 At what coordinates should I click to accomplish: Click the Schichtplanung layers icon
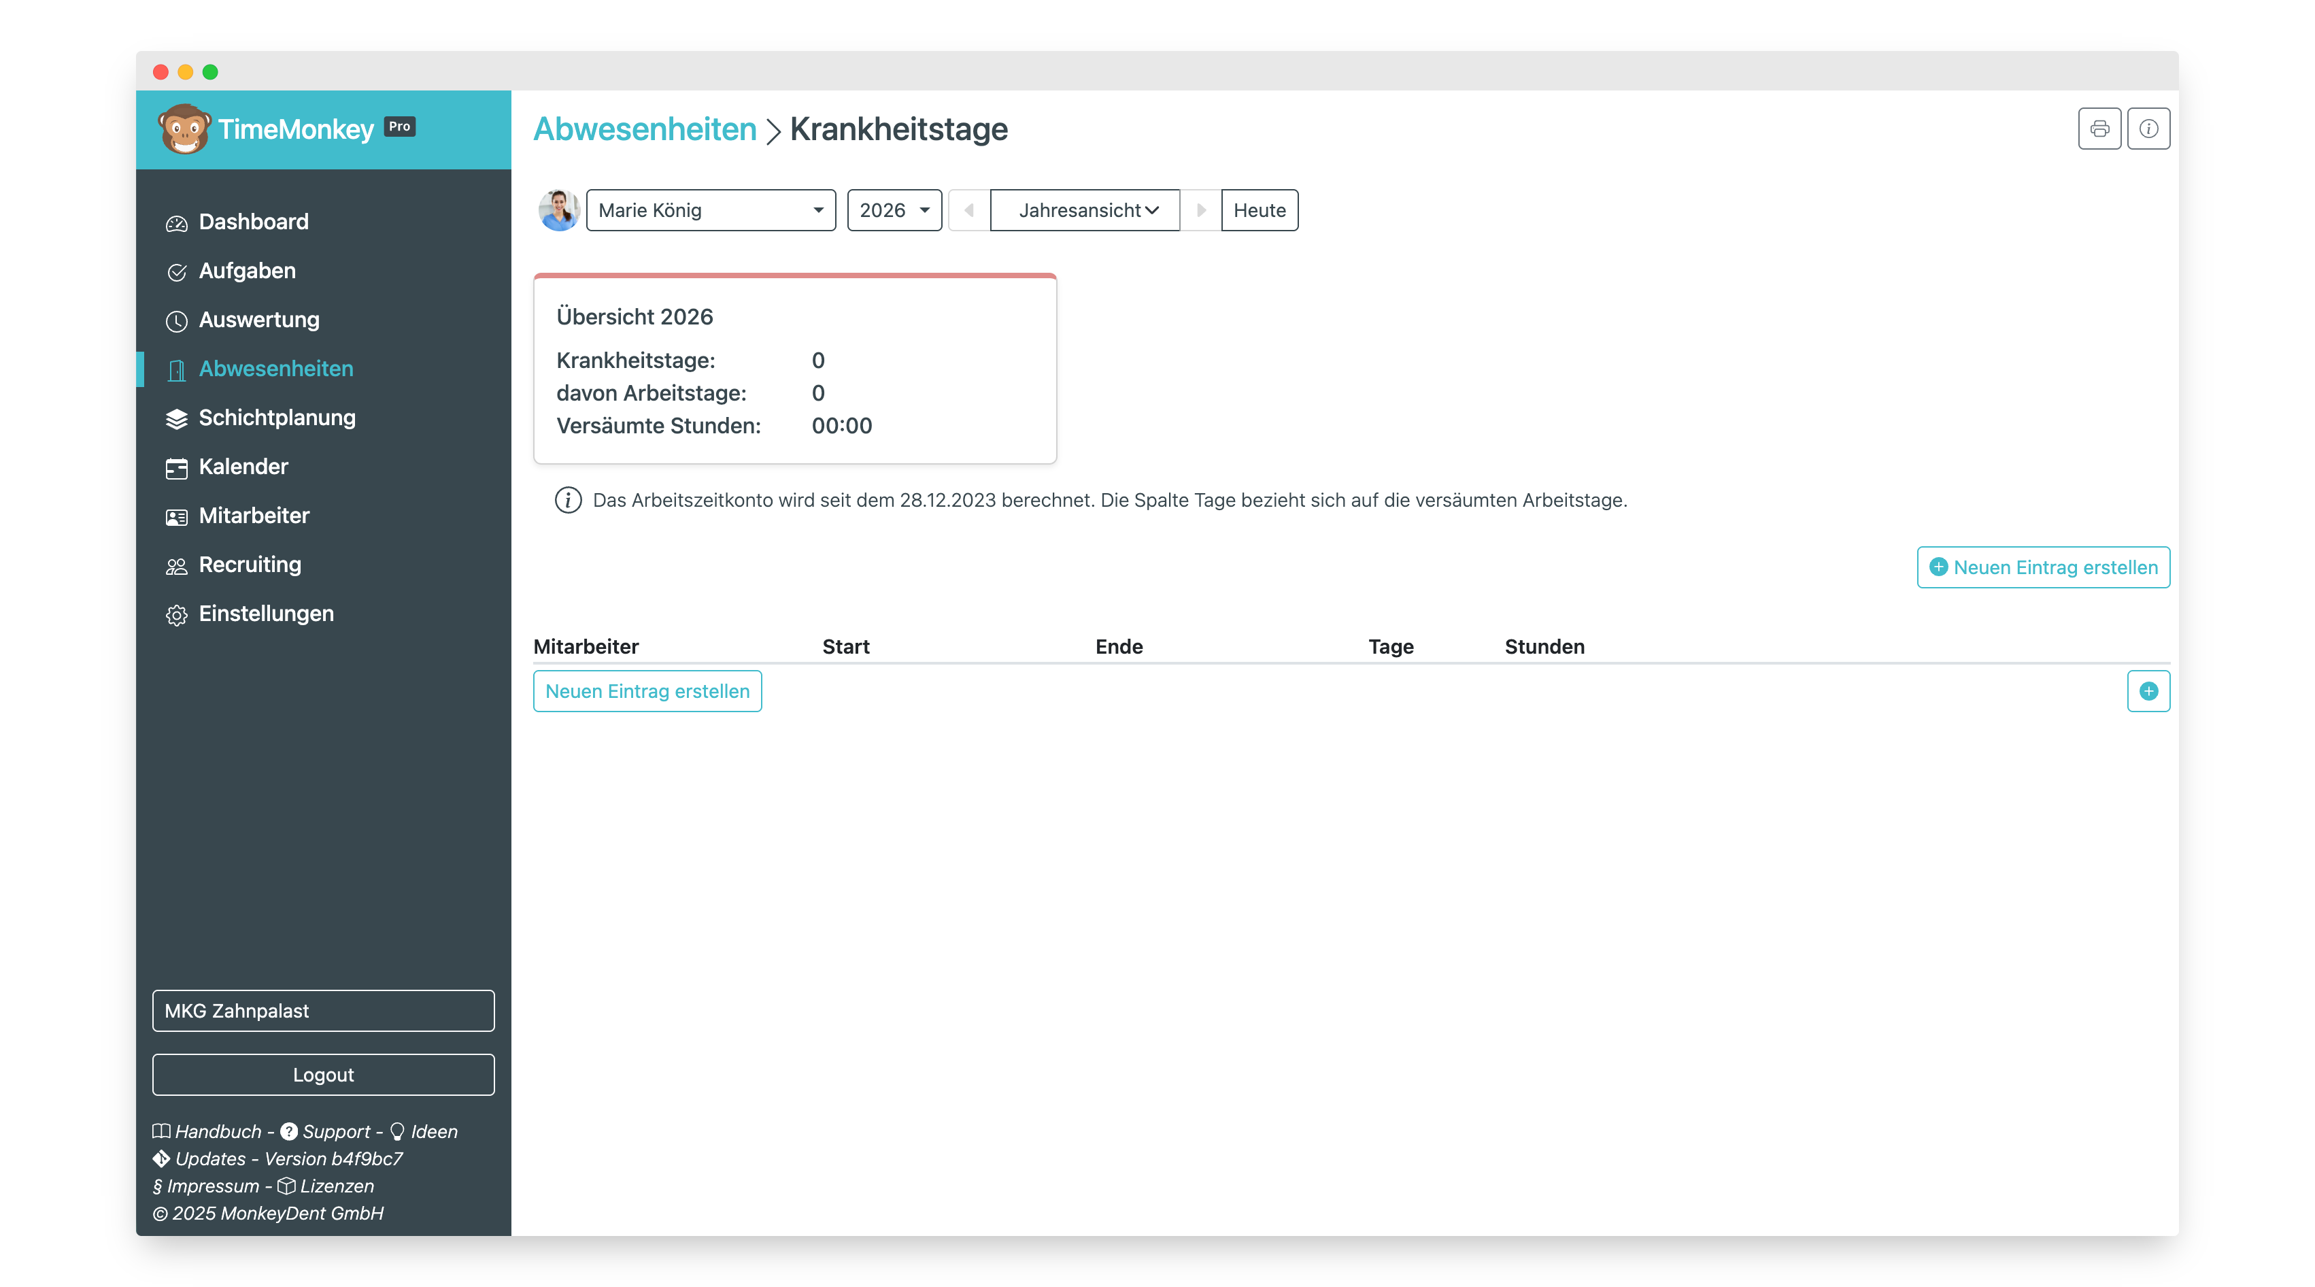176,418
